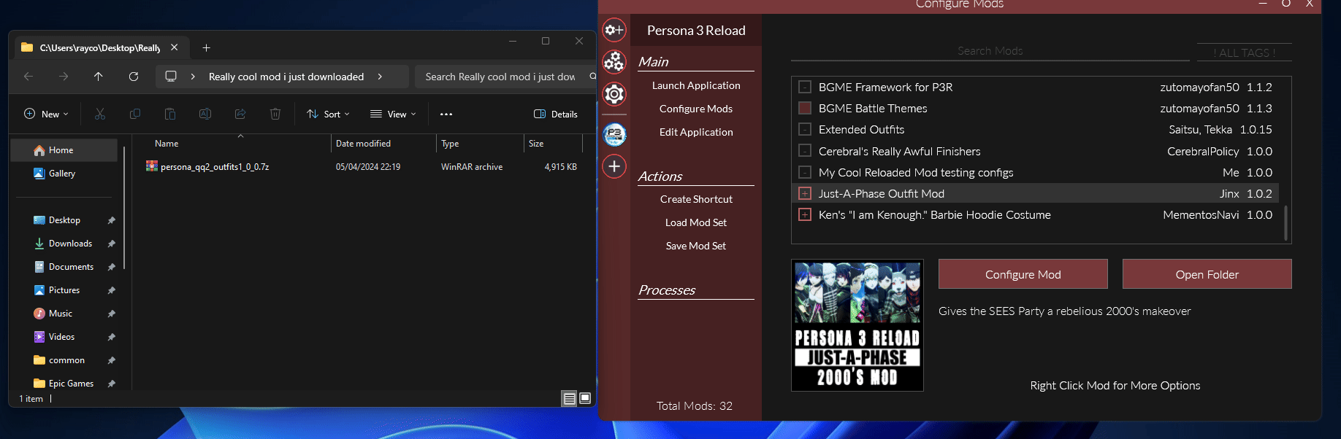The image size is (1341, 439).
Task: Open the New dropdown in Explorer
Action: (x=46, y=114)
